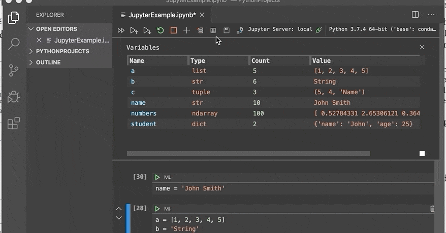The height and width of the screenshot is (233, 446).
Task: Close the JupyterExample.ipynb tab
Action: pyautogui.click(x=202, y=15)
